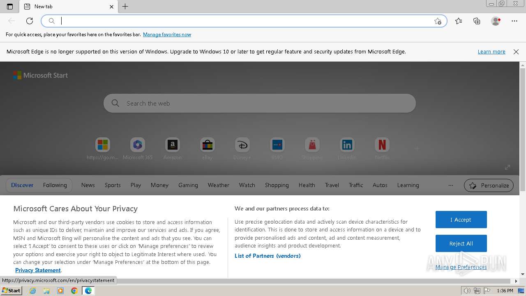Open the Money category
Screen dimensions: 526x296
click(x=159, y=185)
